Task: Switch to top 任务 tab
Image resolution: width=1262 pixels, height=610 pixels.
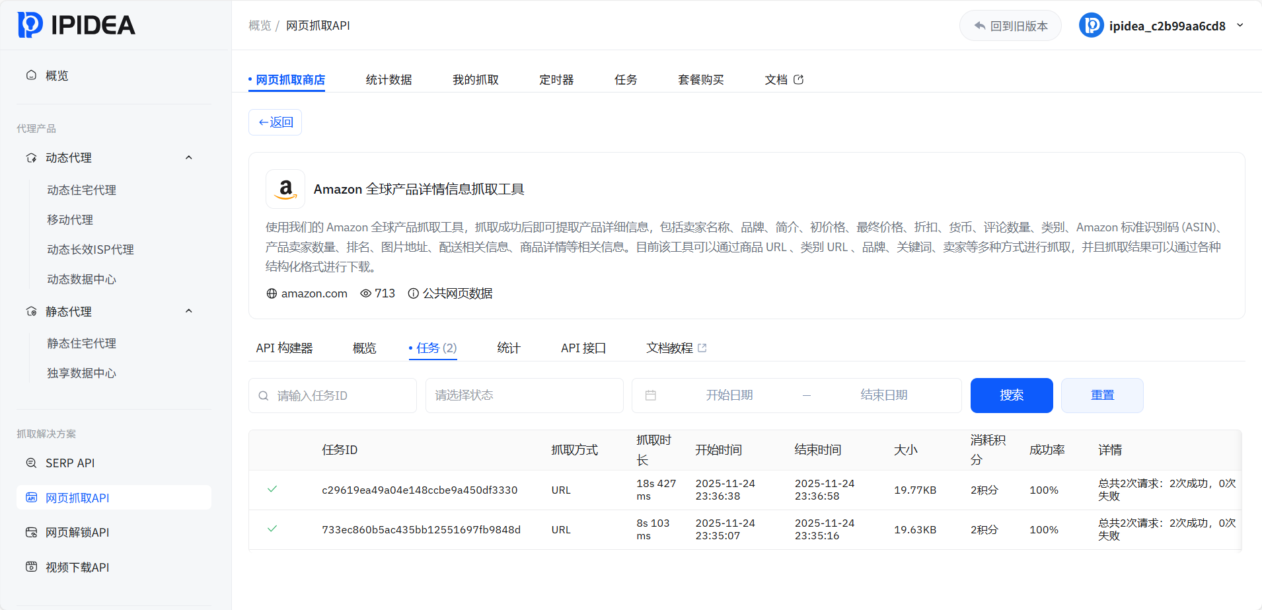Action: pos(626,80)
